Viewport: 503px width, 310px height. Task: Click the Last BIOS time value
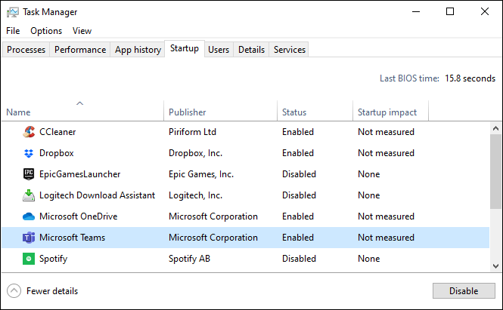pos(470,78)
